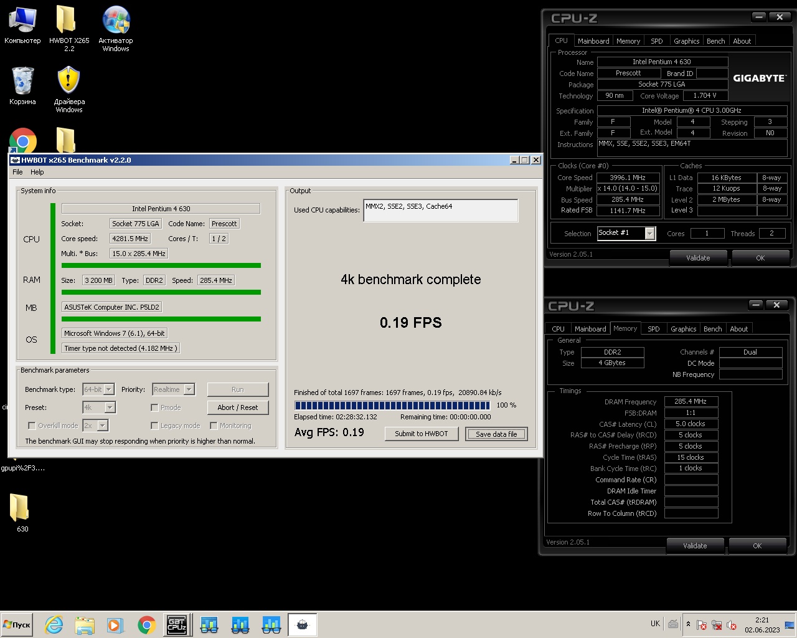Click OK in top CPU-Z window
797x638 pixels.
(x=760, y=258)
